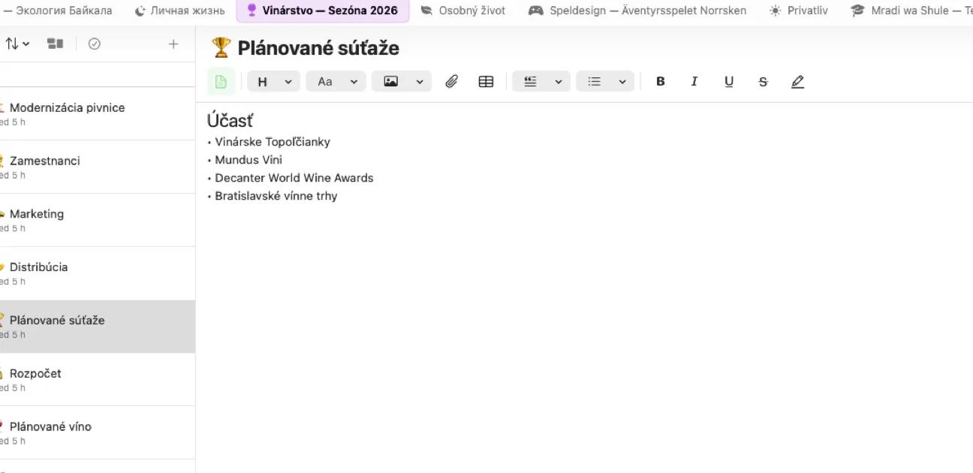Select Plánované súťaže note in sidebar

pyautogui.click(x=98, y=327)
